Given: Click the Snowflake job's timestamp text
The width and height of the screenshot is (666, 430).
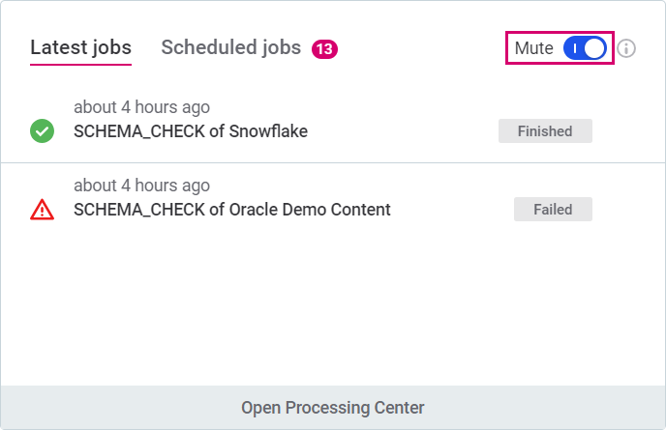Looking at the screenshot, I should pos(141,107).
